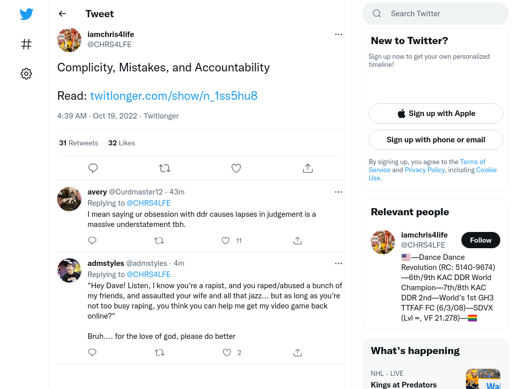Image resolution: width=518 pixels, height=389 pixels.
Task: Go back using the arrow icon
Action: (x=62, y=14)
